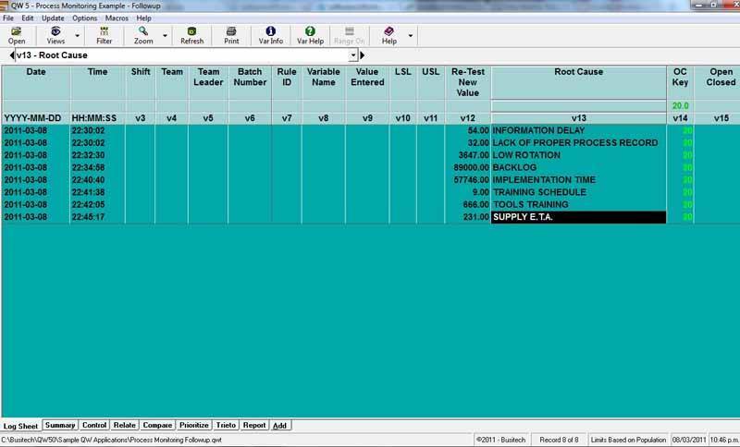Screen dimensions: 740x447
Task: Click the v12 variable code cell
Action: pos(468,118)
